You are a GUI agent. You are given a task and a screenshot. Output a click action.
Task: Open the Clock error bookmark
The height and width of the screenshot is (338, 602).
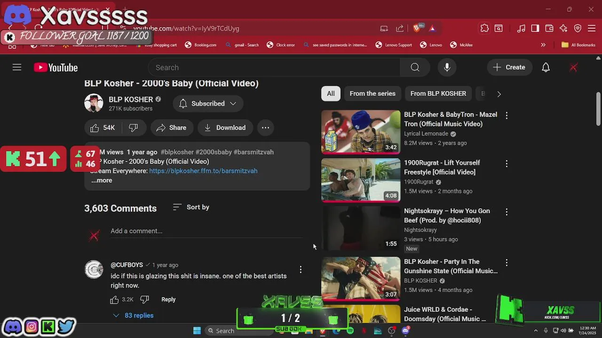281,45
